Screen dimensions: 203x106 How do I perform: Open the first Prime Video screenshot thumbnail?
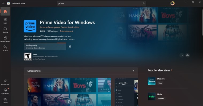click(x=69, y=92)
